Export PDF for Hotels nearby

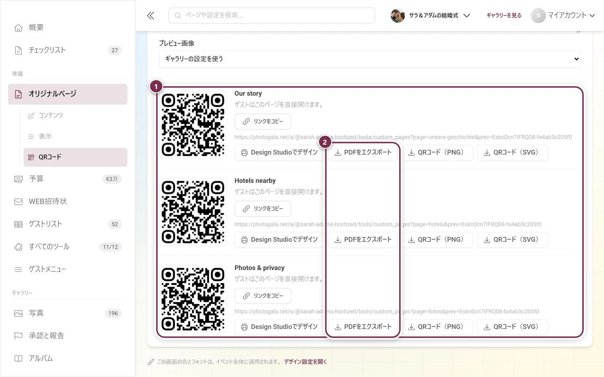(362, 240)
